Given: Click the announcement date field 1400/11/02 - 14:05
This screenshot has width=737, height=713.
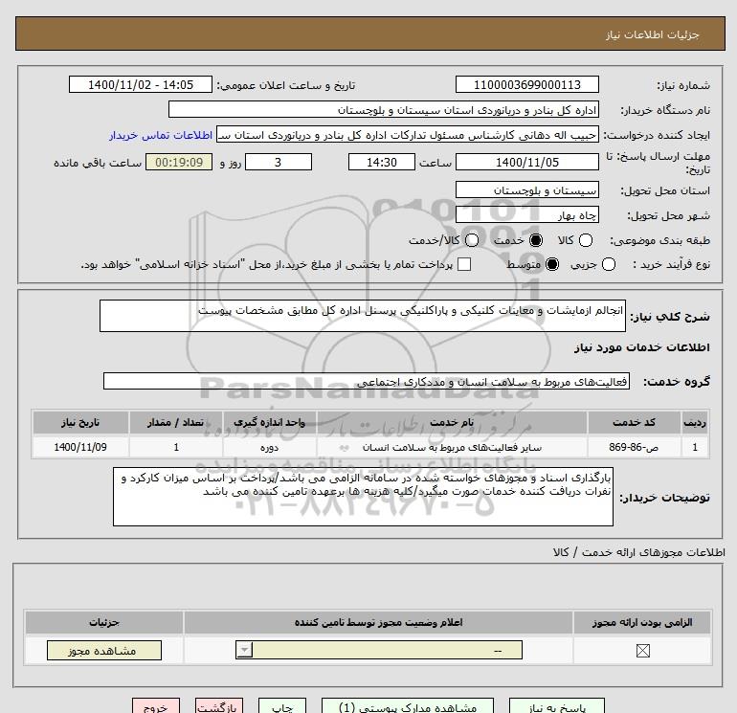Looking at the screenshot, I should [141, 84].
